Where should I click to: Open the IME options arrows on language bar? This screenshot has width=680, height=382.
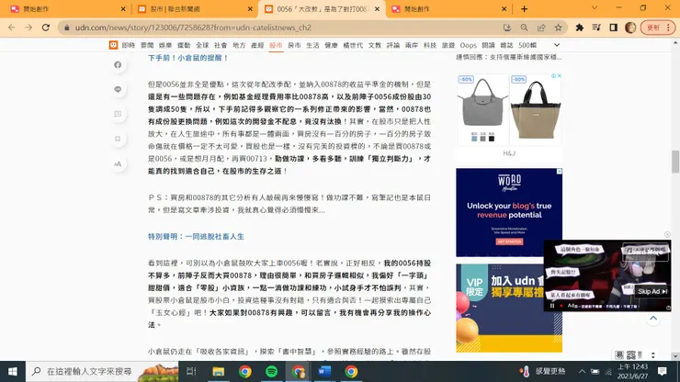tap(653, 354)
